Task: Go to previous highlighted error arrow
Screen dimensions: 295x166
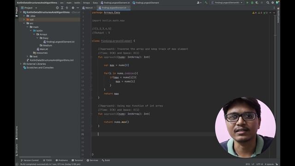Action: (270, 13)
